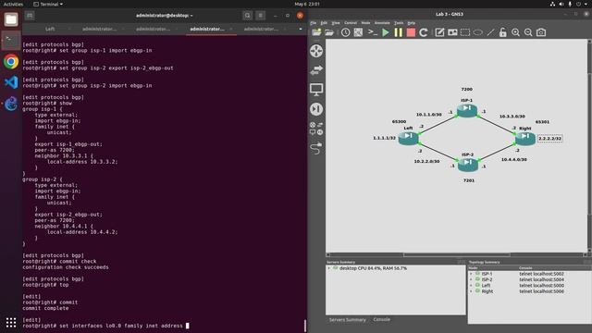This screenshot has height=333, width=592.
Task: Open the terminal hamburger menu
Action: (x=261, y=16)
